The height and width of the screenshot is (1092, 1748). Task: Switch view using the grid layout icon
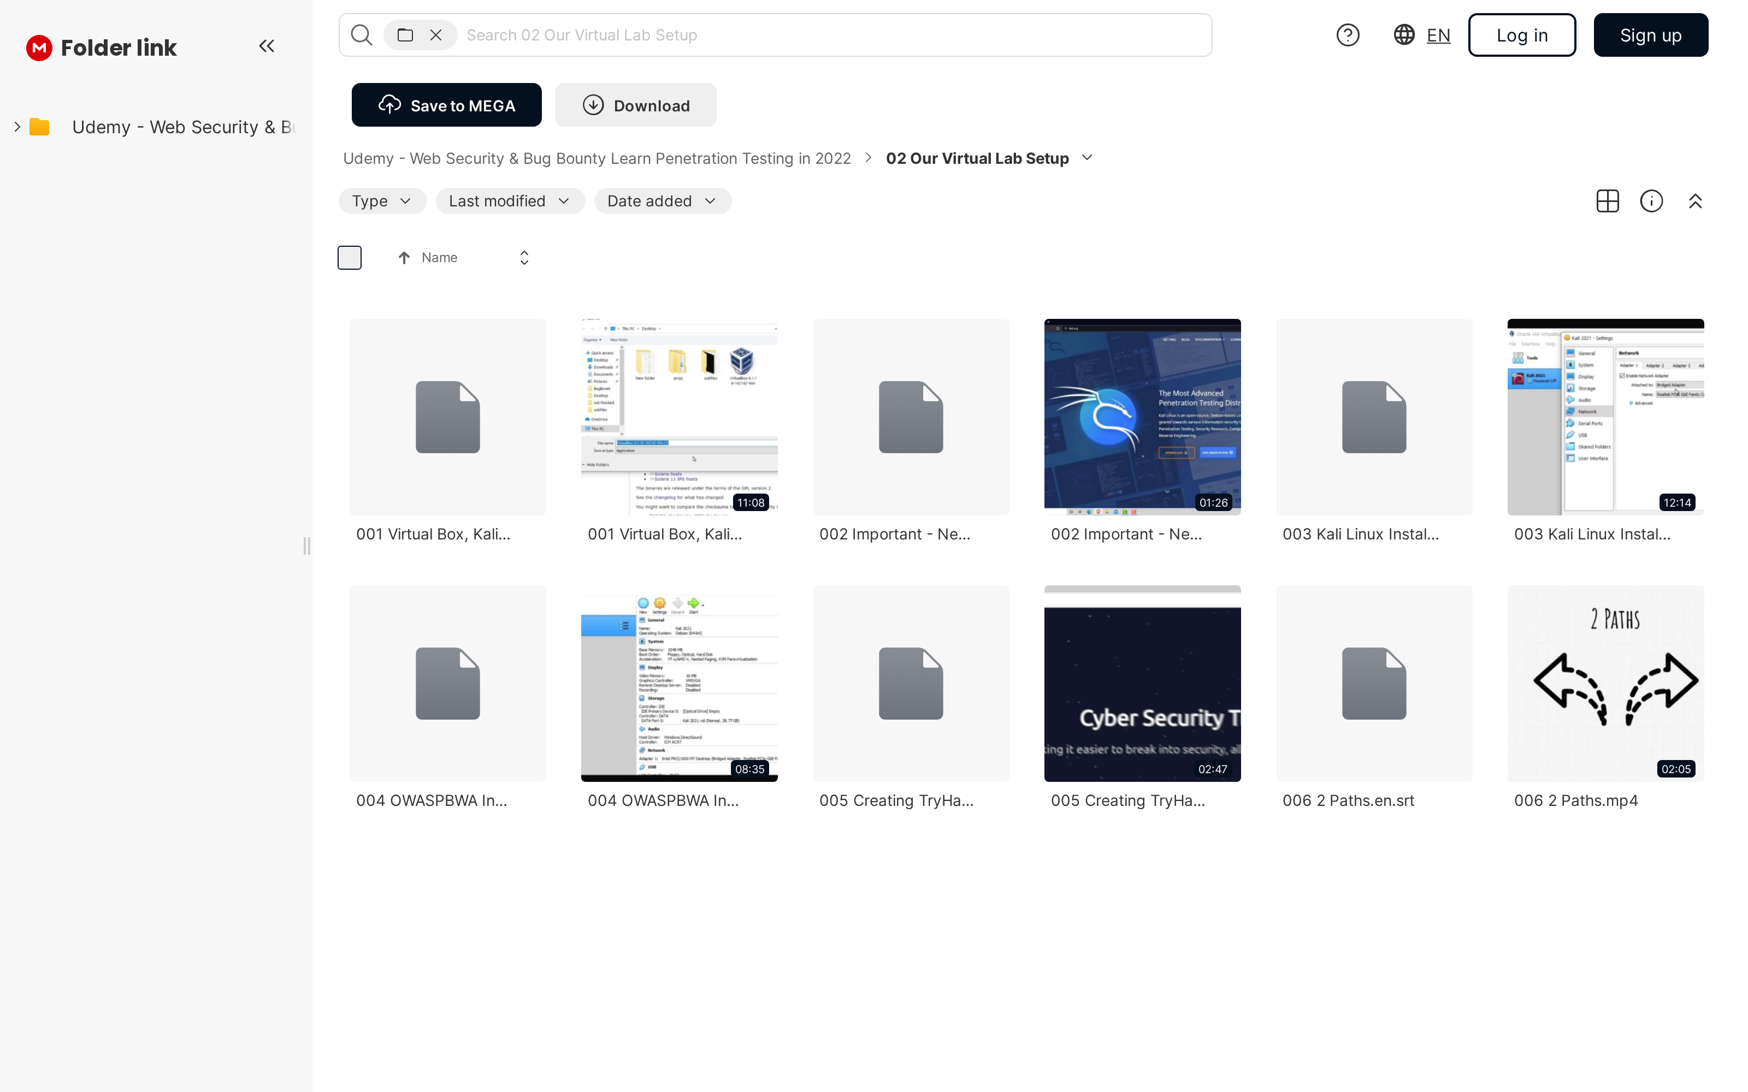(1607, 201)
